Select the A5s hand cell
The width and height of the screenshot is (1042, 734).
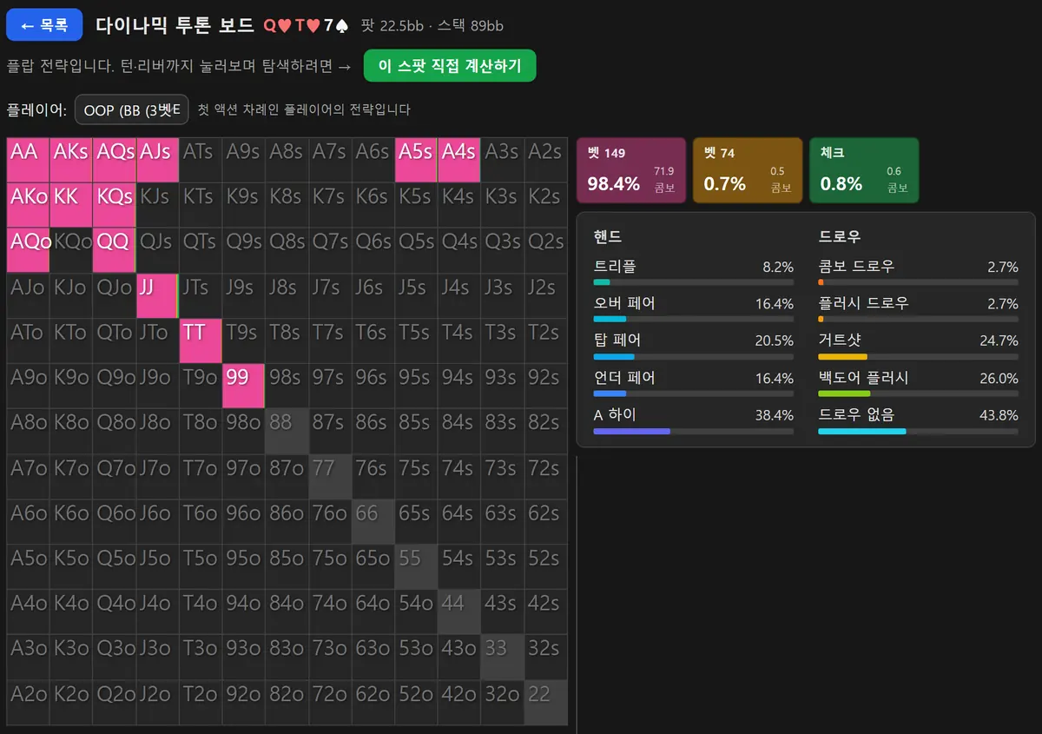click(x=416, y=160)
